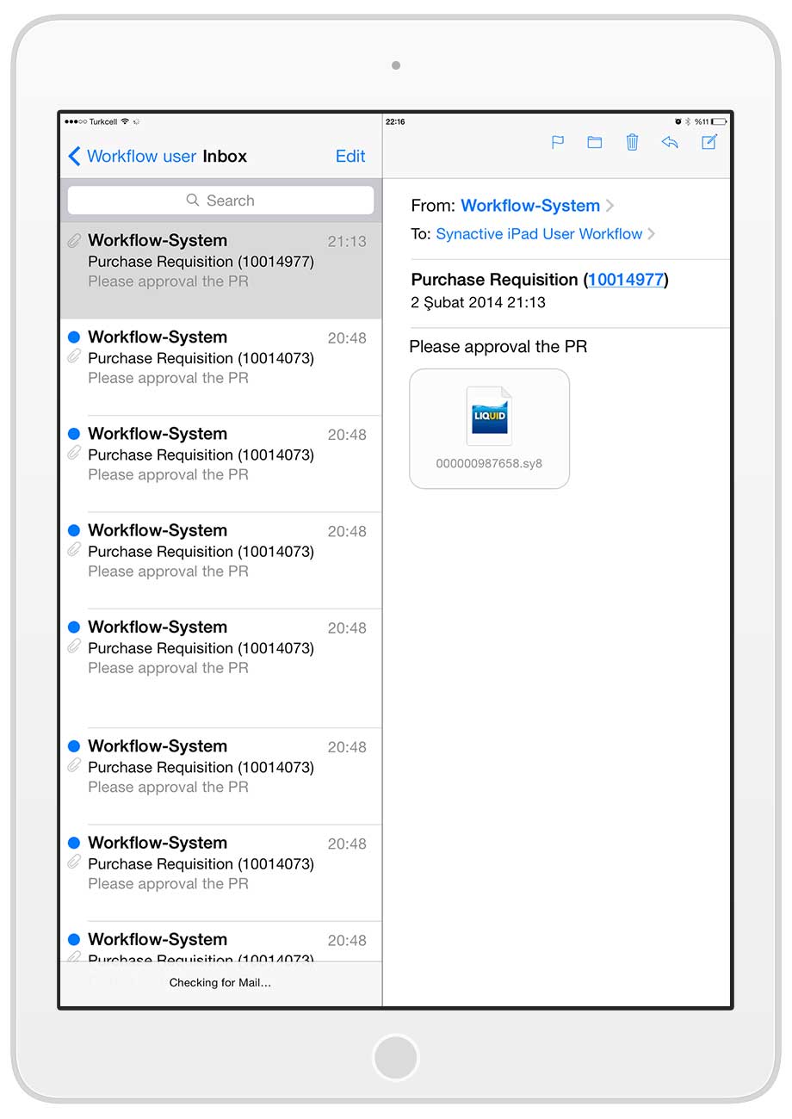The width and height of the screenshot is (792, 1119).
Task: Tap the battery indicator in the status bar
Action: [x=719, y=121]
